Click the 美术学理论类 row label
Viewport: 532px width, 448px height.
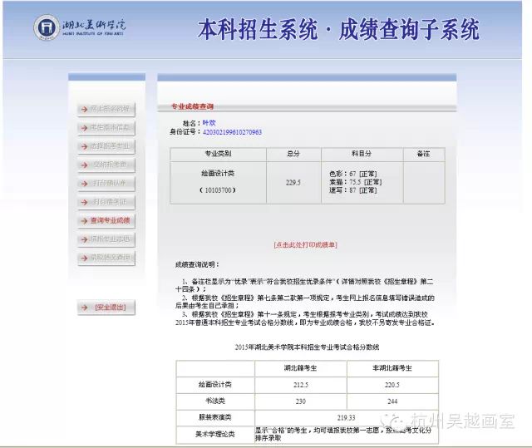pyautogui.click(x=215, y=435)
